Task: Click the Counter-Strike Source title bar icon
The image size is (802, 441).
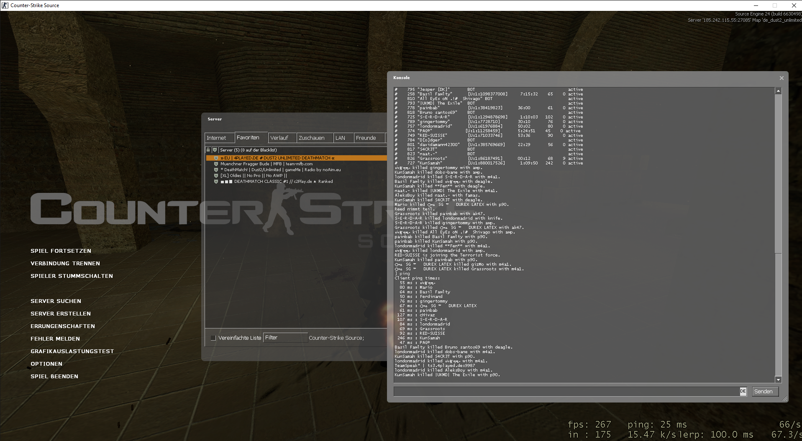Action: click(x=5, y=5)
